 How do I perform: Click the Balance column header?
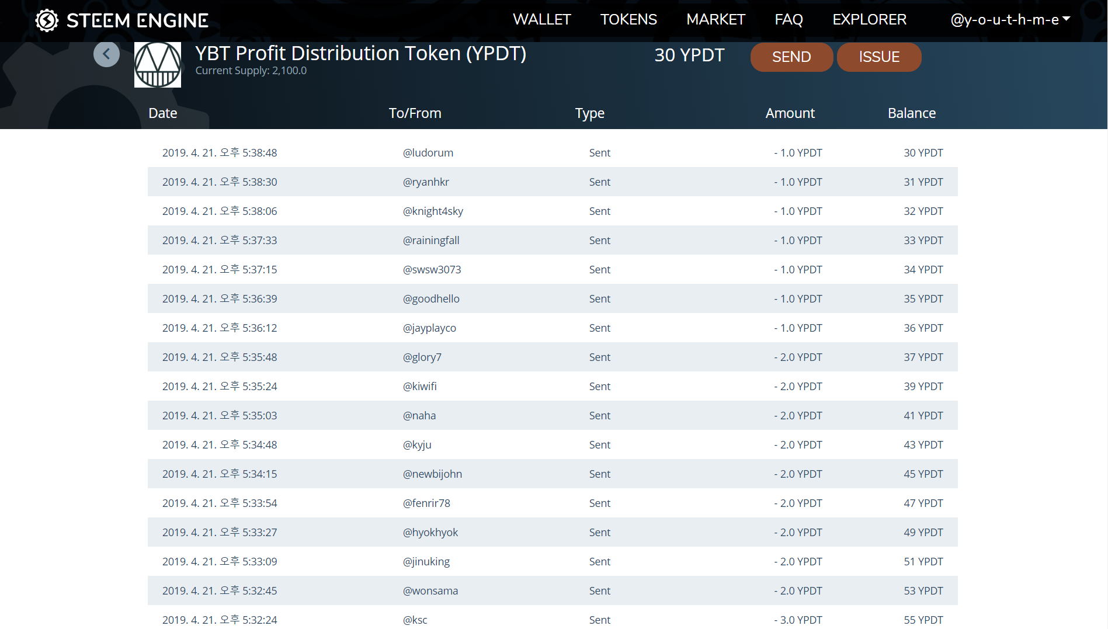(912, 113)
